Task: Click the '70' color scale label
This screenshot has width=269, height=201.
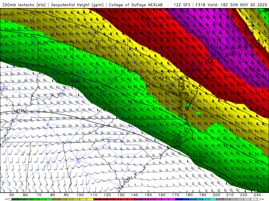Action: pos(39,195)
